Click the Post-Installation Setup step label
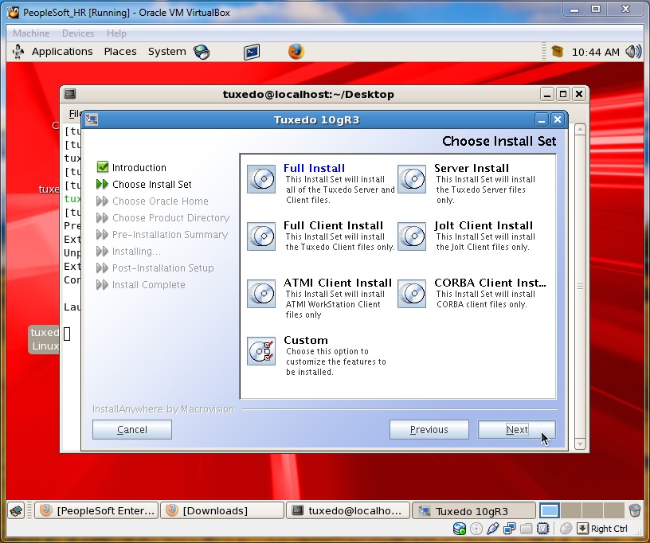The height and width of the screenshot is (543, 650). click(x=163, y=268)
